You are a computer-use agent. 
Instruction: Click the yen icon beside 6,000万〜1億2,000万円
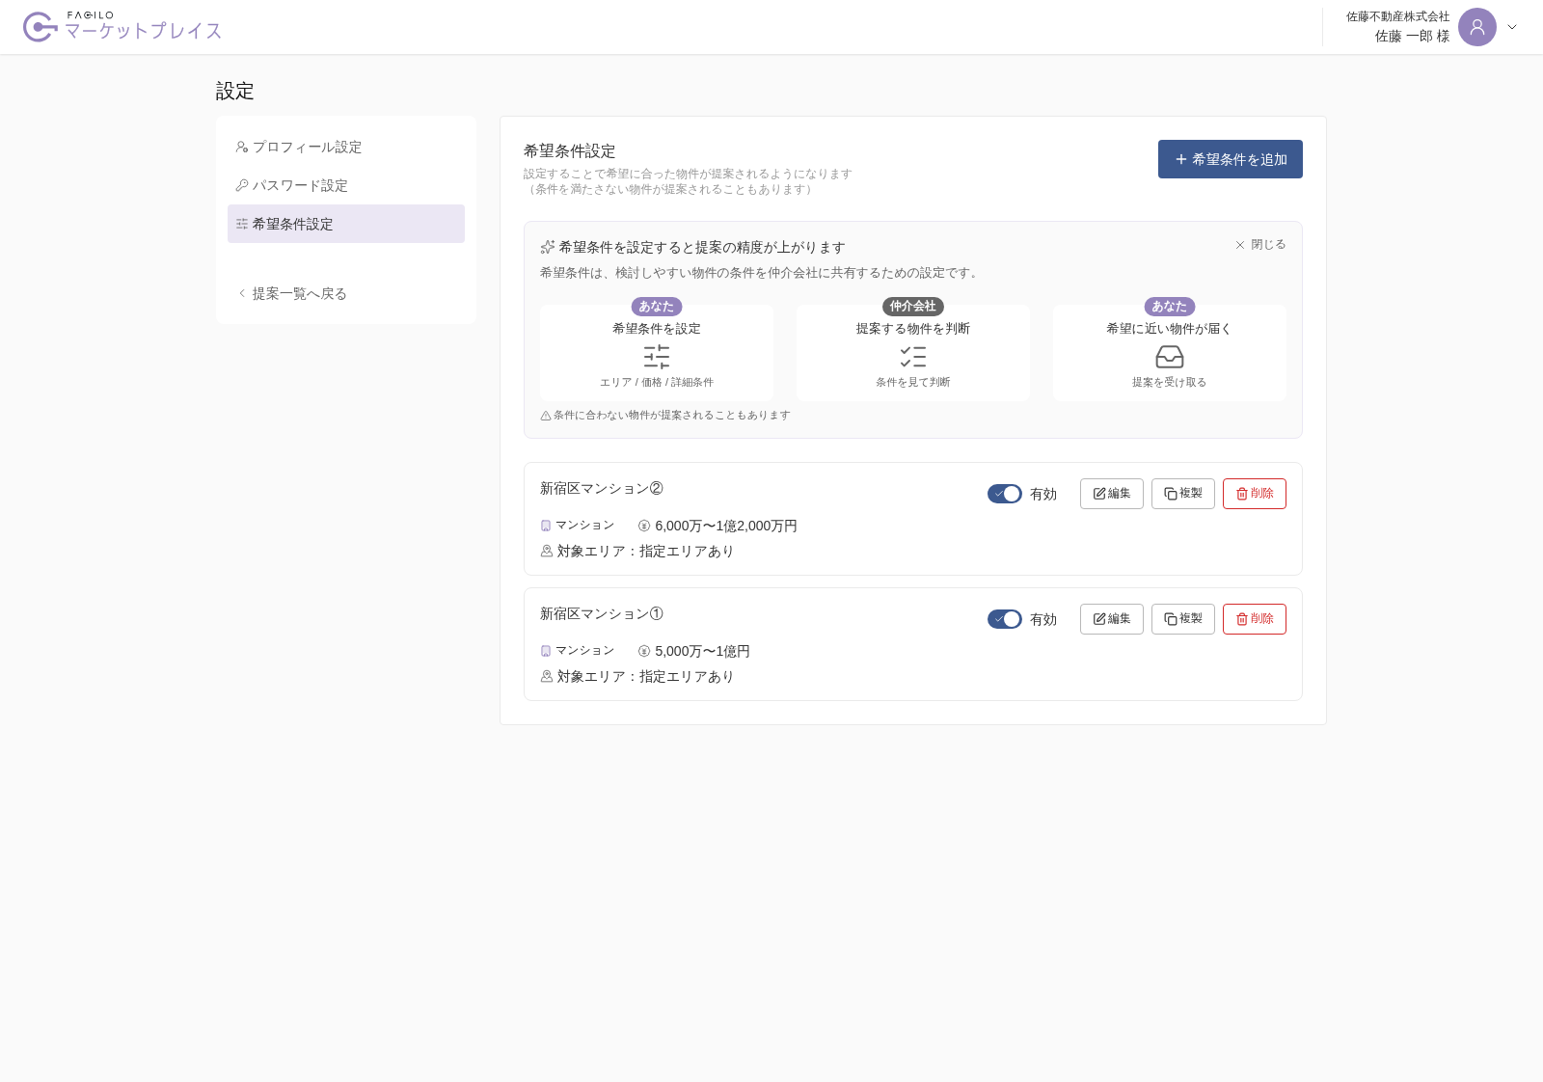pyautogui.click(x=644, y=526)
